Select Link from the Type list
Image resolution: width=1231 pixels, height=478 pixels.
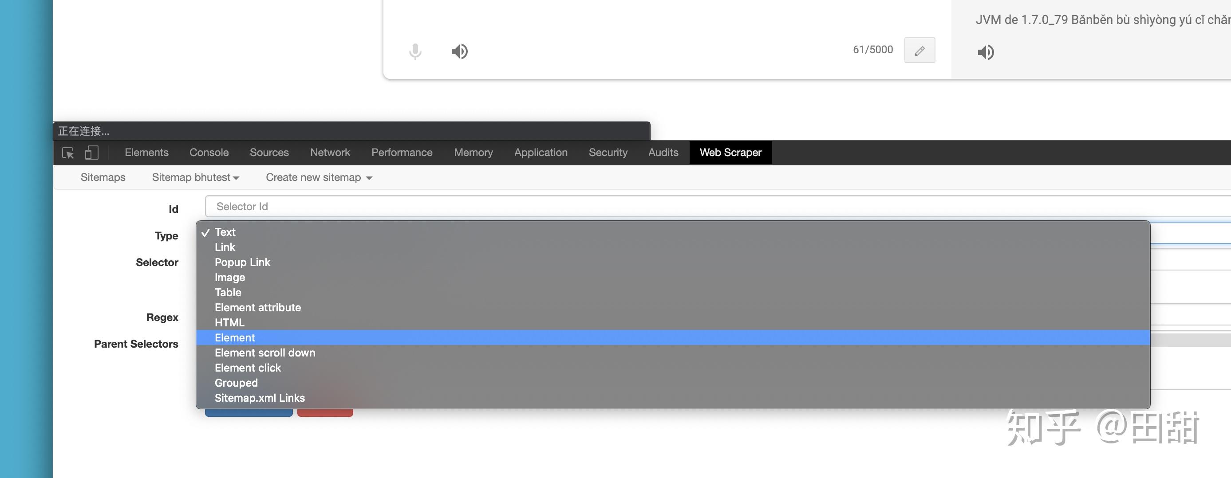[225, 247]
